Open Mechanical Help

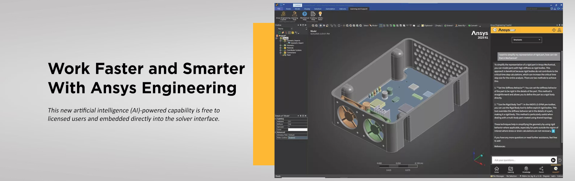(x=304, y=16)
